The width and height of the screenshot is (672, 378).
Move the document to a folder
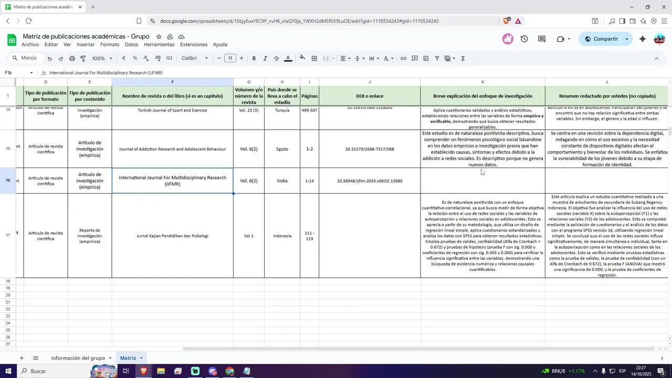point(170,37)
